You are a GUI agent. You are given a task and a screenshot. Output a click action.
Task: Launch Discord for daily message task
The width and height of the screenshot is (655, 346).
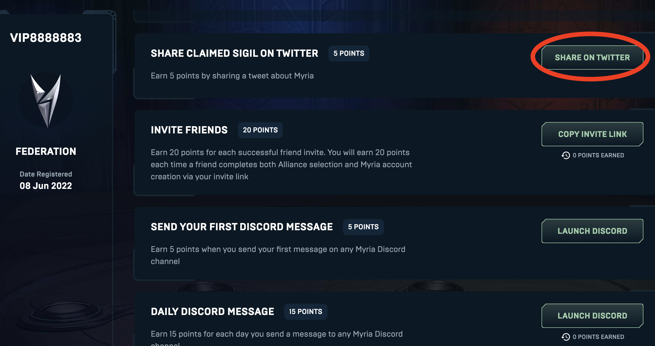pos(592,316)
